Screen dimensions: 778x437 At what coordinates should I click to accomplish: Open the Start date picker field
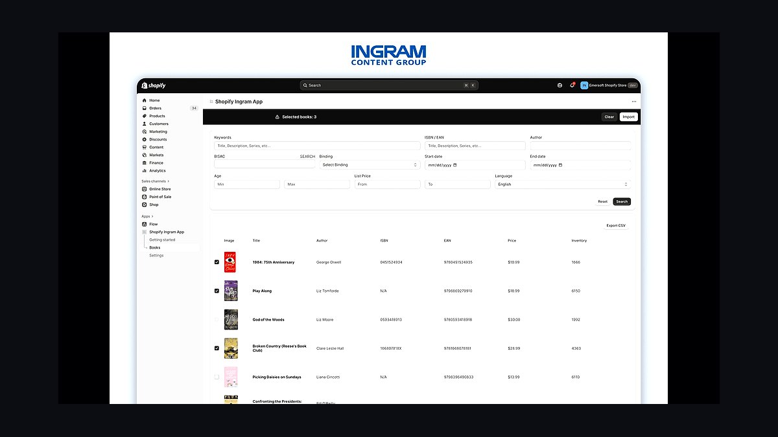tap(475, 165)
